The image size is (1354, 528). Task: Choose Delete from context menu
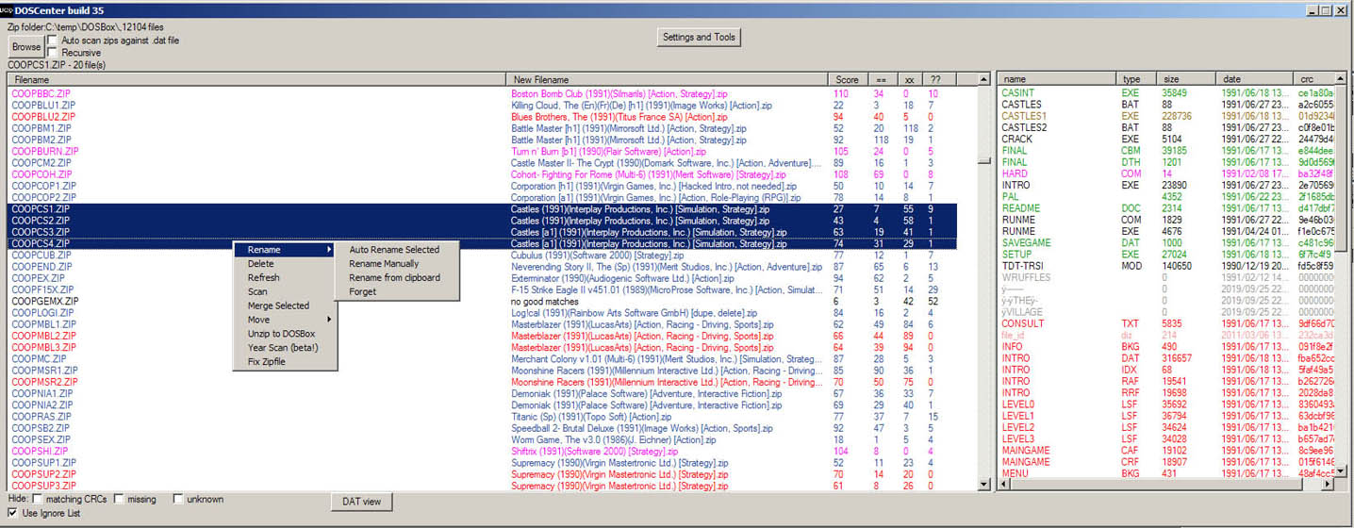coord(285,264)
